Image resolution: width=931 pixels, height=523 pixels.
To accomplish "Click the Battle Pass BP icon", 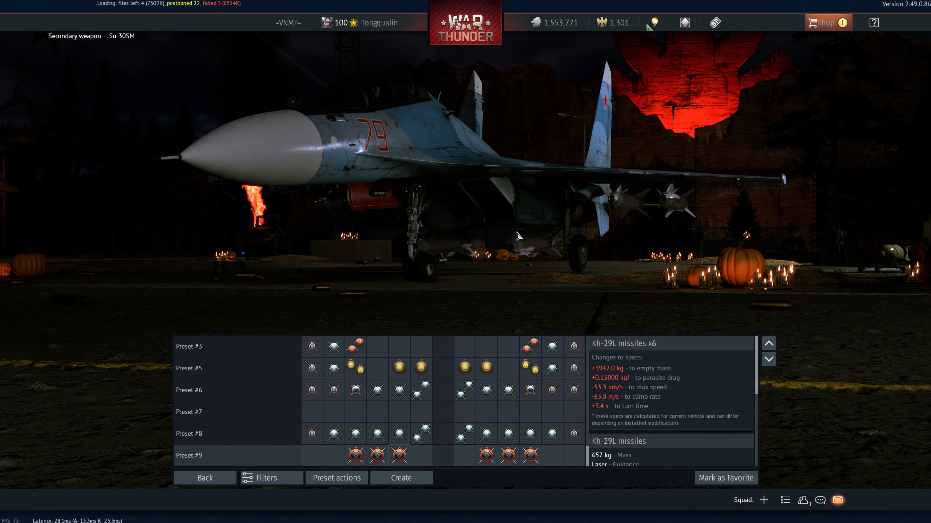I will 715,23.
